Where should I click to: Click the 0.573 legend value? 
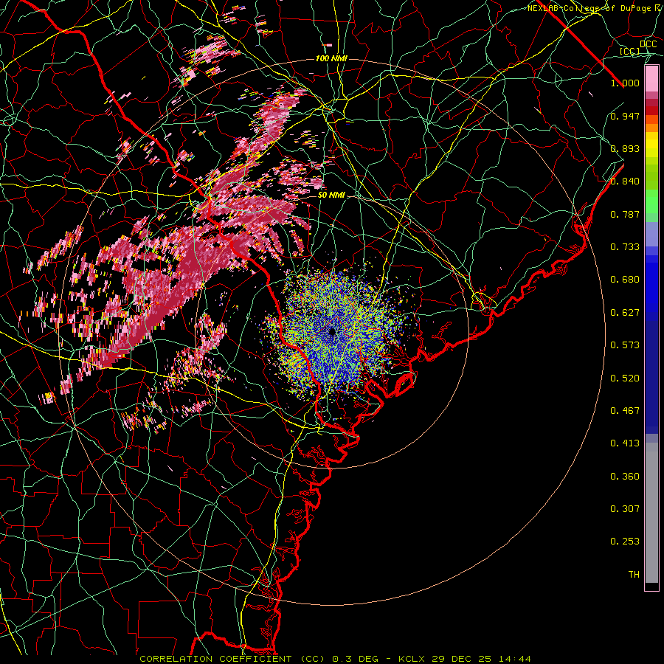(625, 345)
